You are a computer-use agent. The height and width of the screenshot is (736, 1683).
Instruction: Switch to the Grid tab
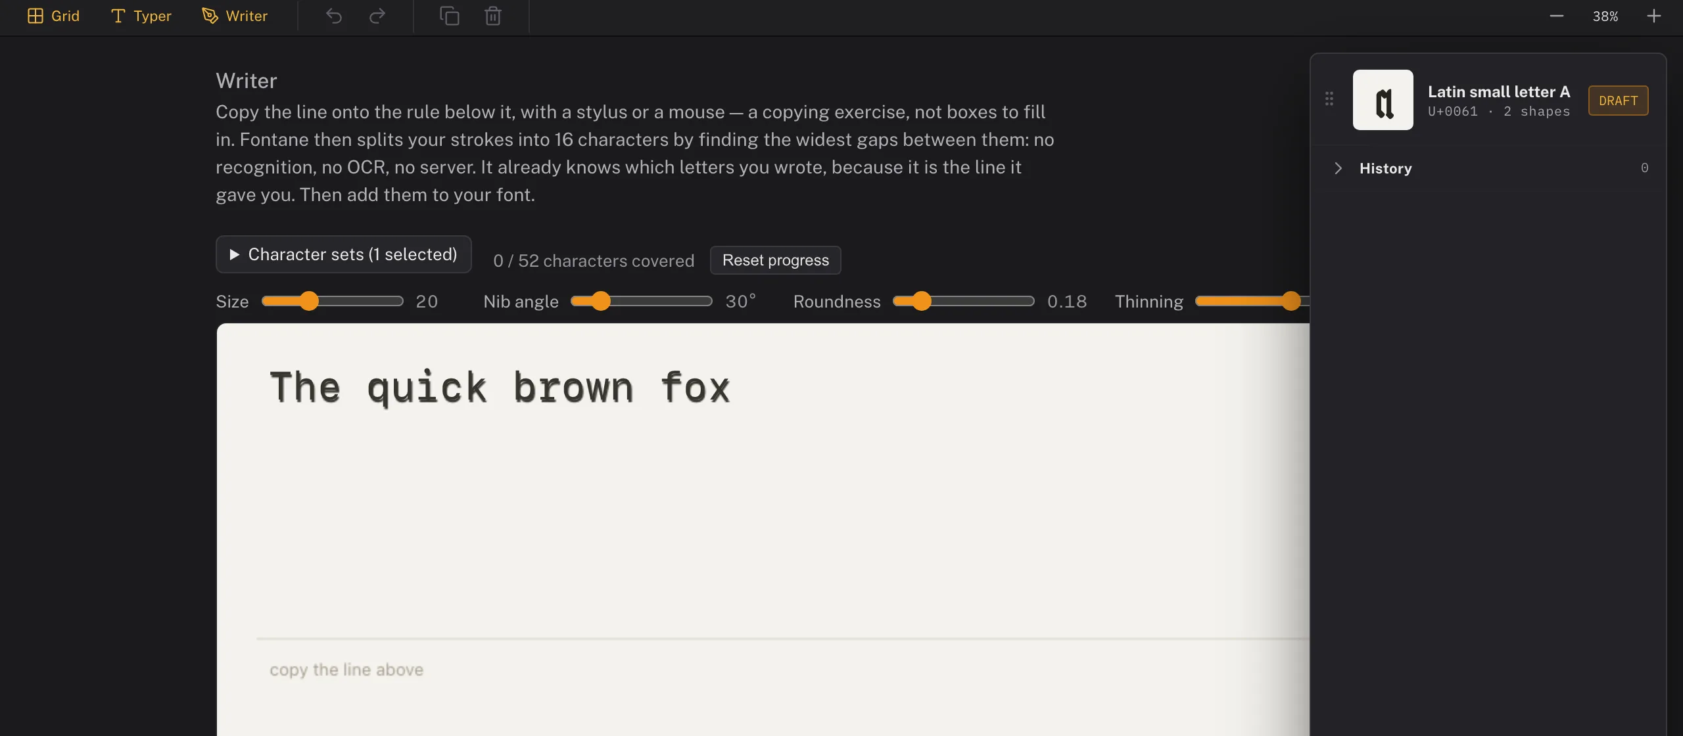53,16
